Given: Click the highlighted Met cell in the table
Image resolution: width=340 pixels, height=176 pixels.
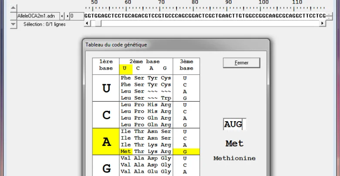Looking at the screenshot, I should pyautogui.click(x=126, y=151).
